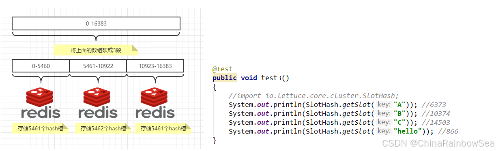Click the key hint before "A"

click(384, 104)
